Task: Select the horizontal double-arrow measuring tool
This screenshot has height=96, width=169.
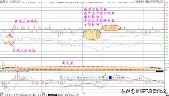Action: (x=78, y=78)
